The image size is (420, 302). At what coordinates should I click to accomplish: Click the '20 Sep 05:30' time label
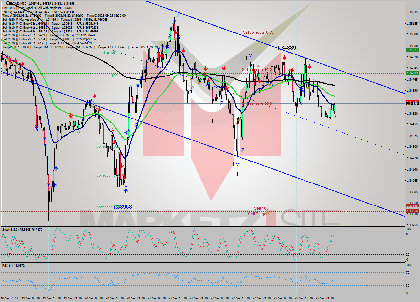pos(94,298)
